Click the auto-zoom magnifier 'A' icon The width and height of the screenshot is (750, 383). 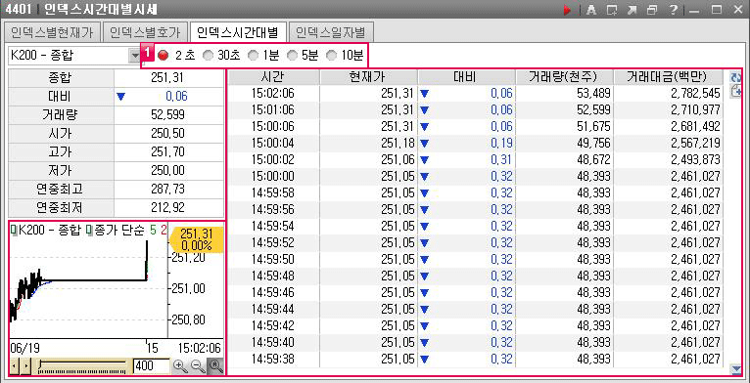215,366
